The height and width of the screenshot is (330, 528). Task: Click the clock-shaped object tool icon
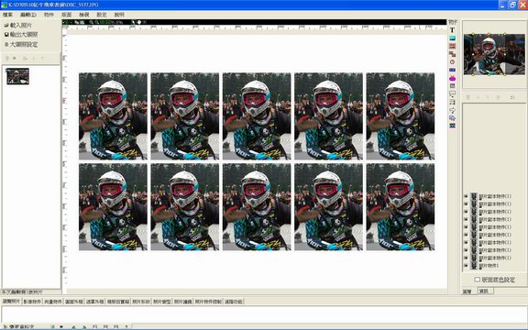tap(452, 62)
